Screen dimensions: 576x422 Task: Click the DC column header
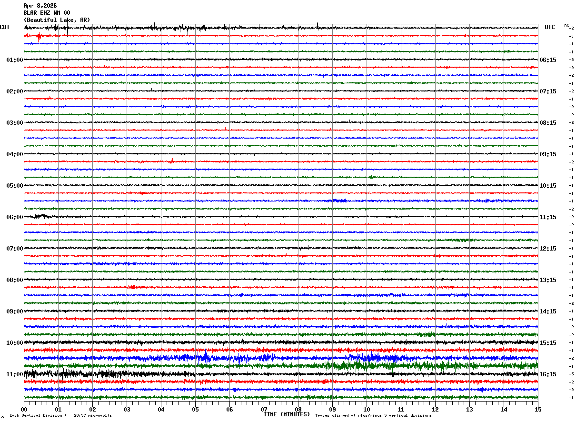click(x=566, y=26)
